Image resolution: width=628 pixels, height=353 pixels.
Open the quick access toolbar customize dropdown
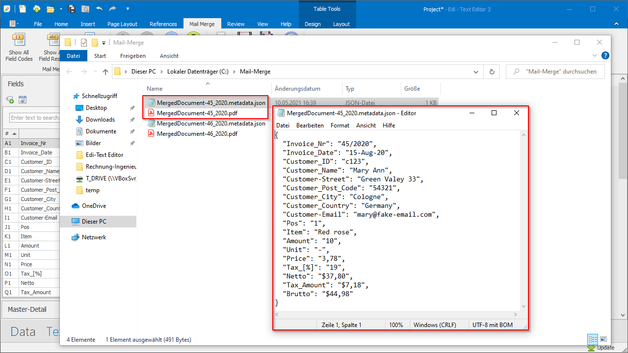point(128,9)
